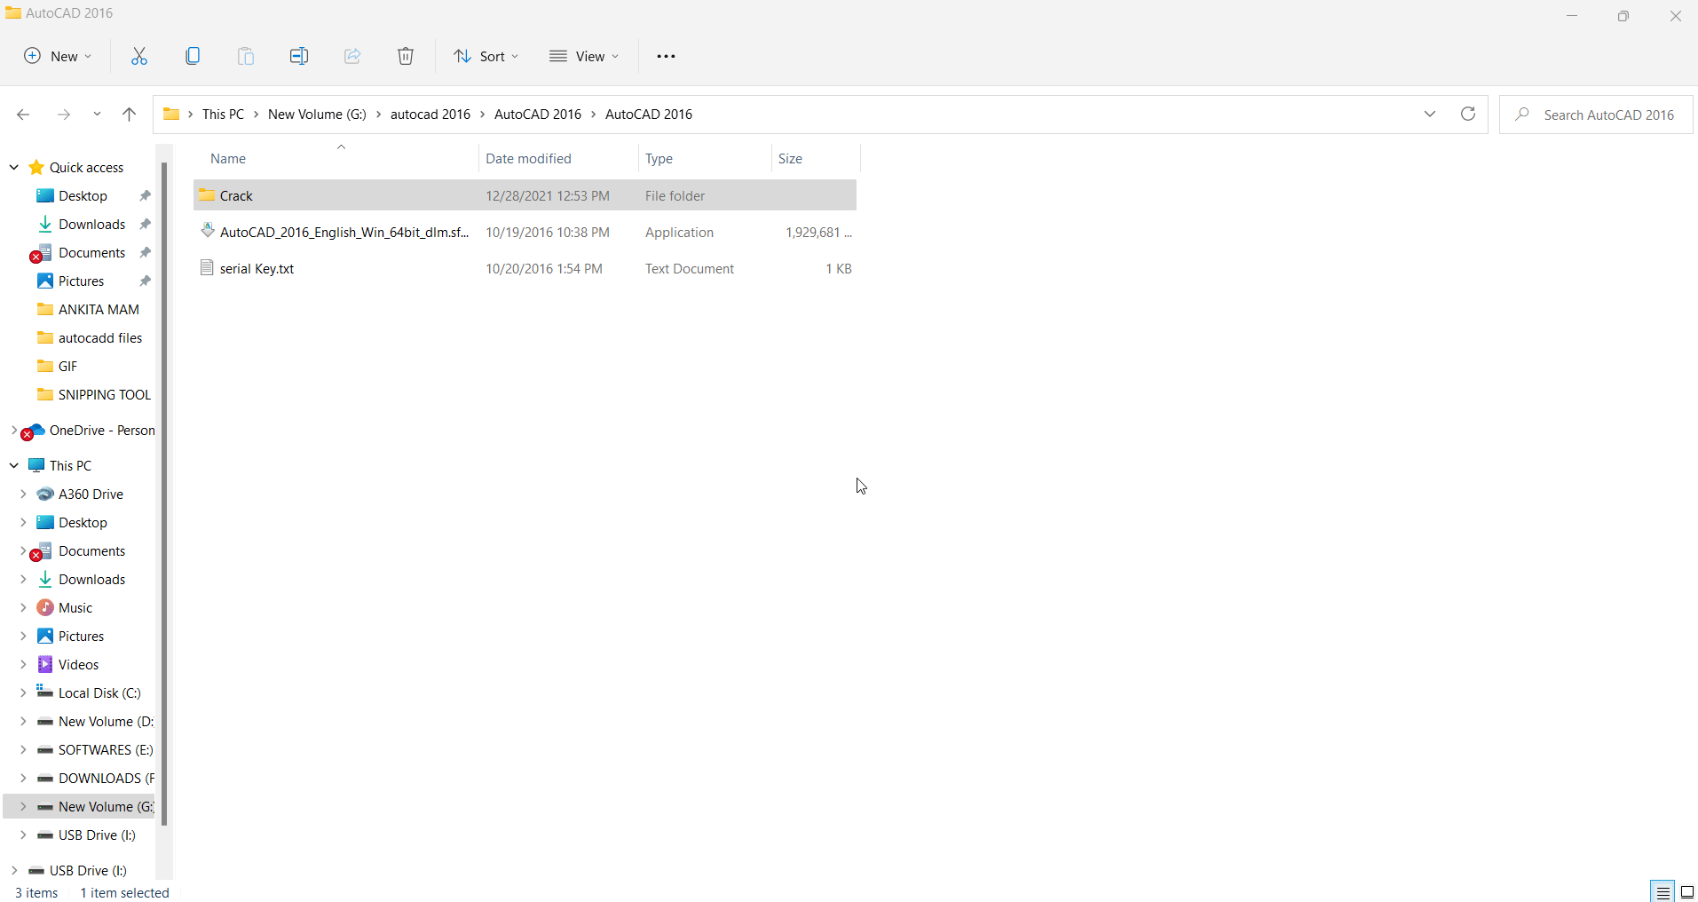Select Documents under This PC

91,550
